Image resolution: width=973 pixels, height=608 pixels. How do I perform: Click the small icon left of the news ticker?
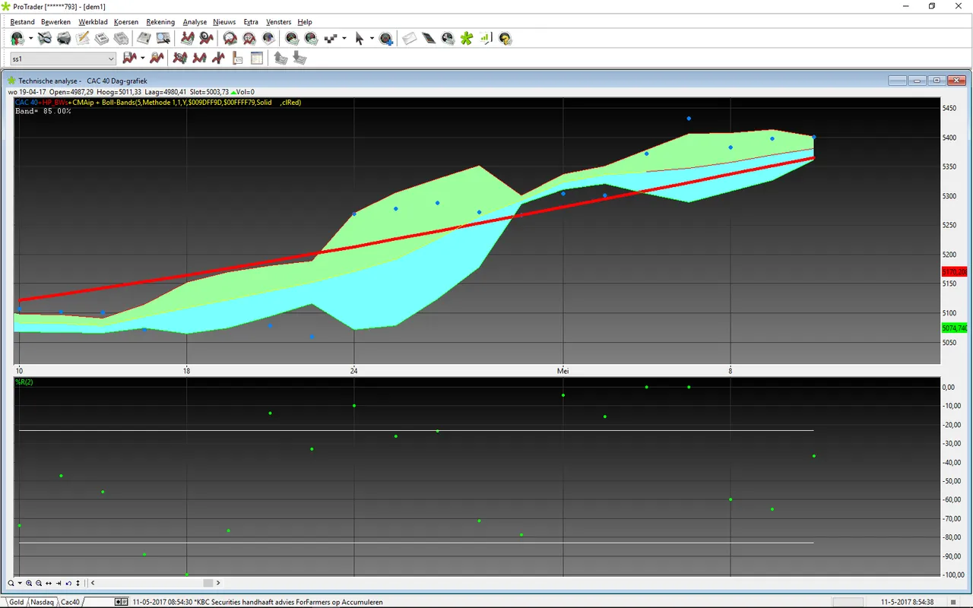pyautogui.click(x=122, y=602)
